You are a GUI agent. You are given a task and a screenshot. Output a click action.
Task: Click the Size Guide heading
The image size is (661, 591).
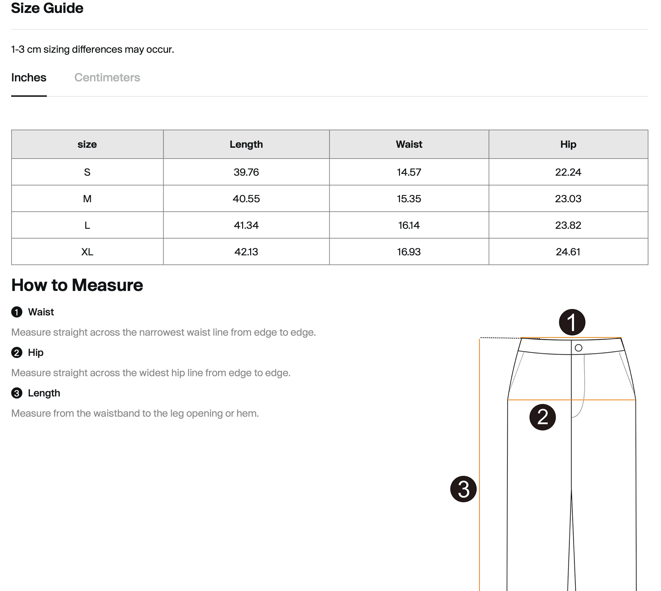47,8
